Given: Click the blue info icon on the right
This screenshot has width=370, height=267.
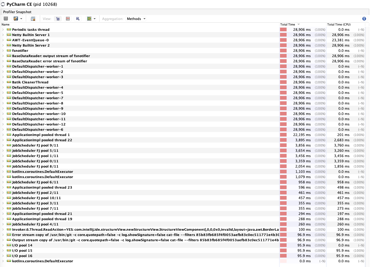Looking at the screenshot, I should (x=364, y=18).
